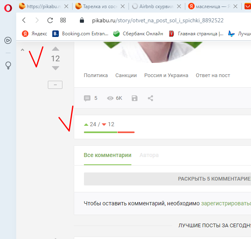Switch to the Тарелка из сосн tab
Screen dimensions: 251x239
[x=97, y=6]
